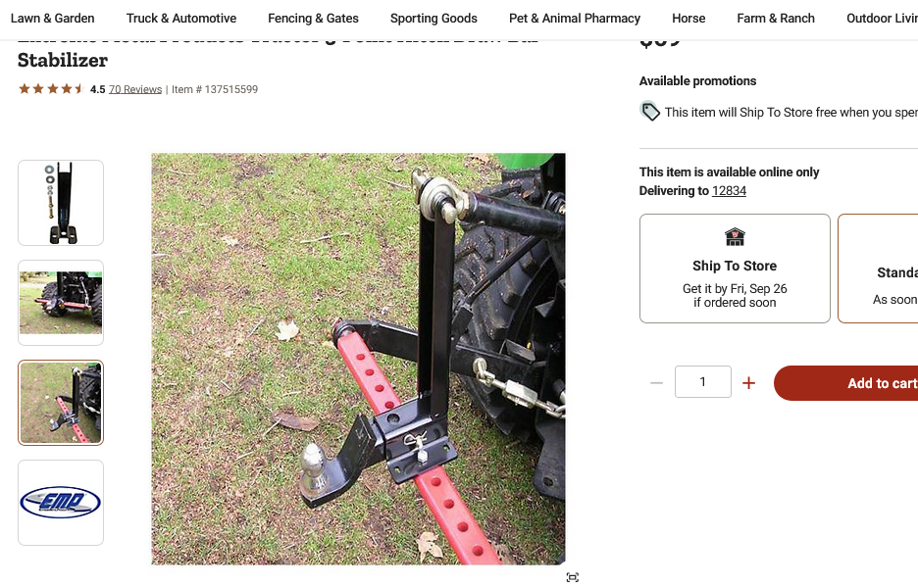Image resolution: width=918 pixels, height=587 pixels.
Task: Select the Ship To Store delivery option
Action: (x=735, y=269)
